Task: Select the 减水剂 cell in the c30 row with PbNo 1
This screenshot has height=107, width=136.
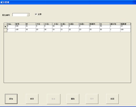Action: click(x=115, y=30)
